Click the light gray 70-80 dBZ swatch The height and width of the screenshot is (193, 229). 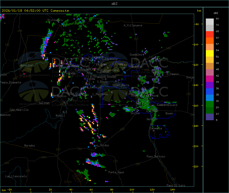[210, 22]
